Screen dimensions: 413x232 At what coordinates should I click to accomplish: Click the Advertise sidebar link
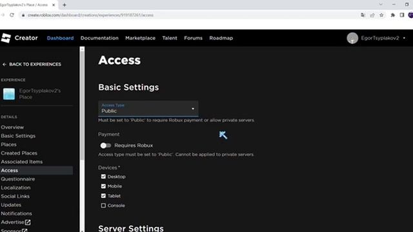pyautogui.click(x=12, y=222)
